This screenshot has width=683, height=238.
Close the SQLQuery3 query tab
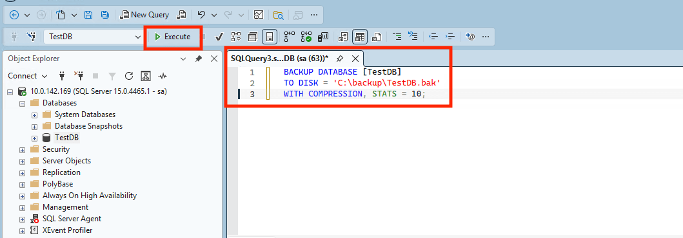click(x=355, y=58)
